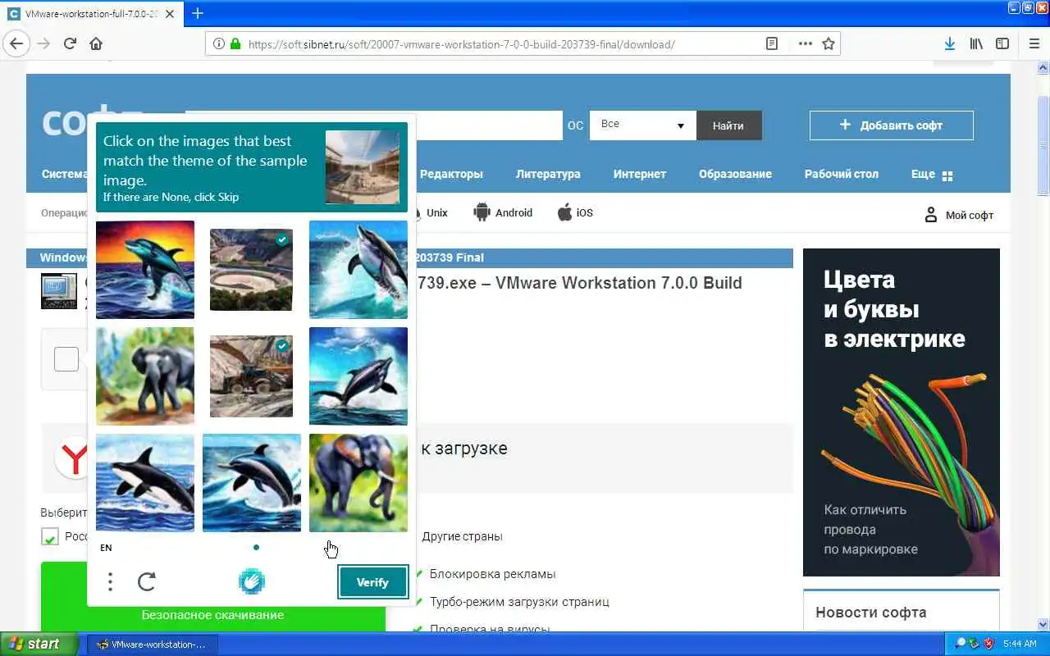Open the Library icon in toolbar
This screenshot has width=1050, height=656.
[976, 44]
